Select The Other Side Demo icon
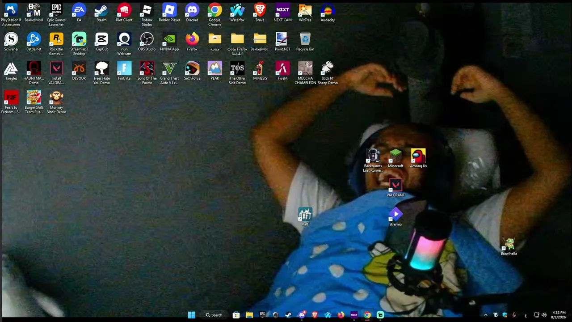 point(237,72)
